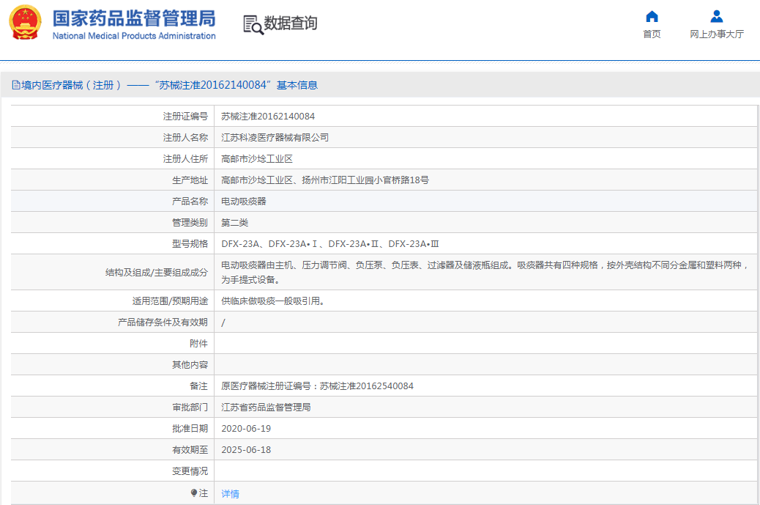Click the 高邮市沙埝工业区 registrant address value
This screenshot has width=760, height=505.
tap(257, 159)
